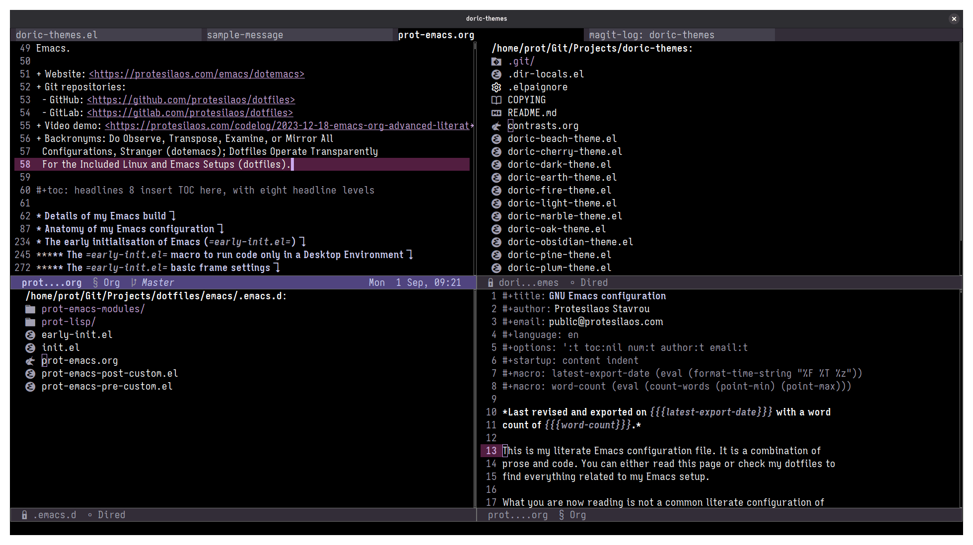The height and width of the screenshot is (545, 973).
Task: Close the doric-themes window
Action: [954, 19]
